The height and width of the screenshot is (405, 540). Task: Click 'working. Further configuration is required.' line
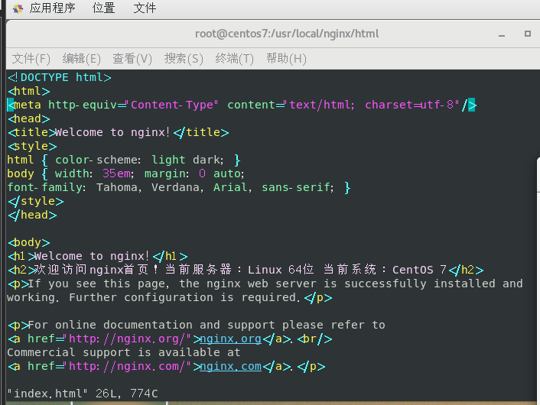tap(170, 298)
